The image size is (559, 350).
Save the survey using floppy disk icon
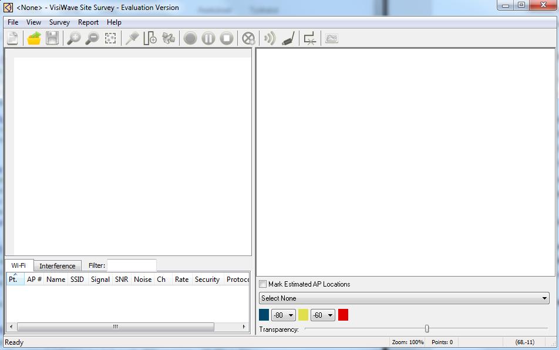click(52, 38)
